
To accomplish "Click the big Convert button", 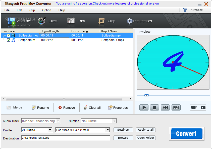I will coord(186,134).
